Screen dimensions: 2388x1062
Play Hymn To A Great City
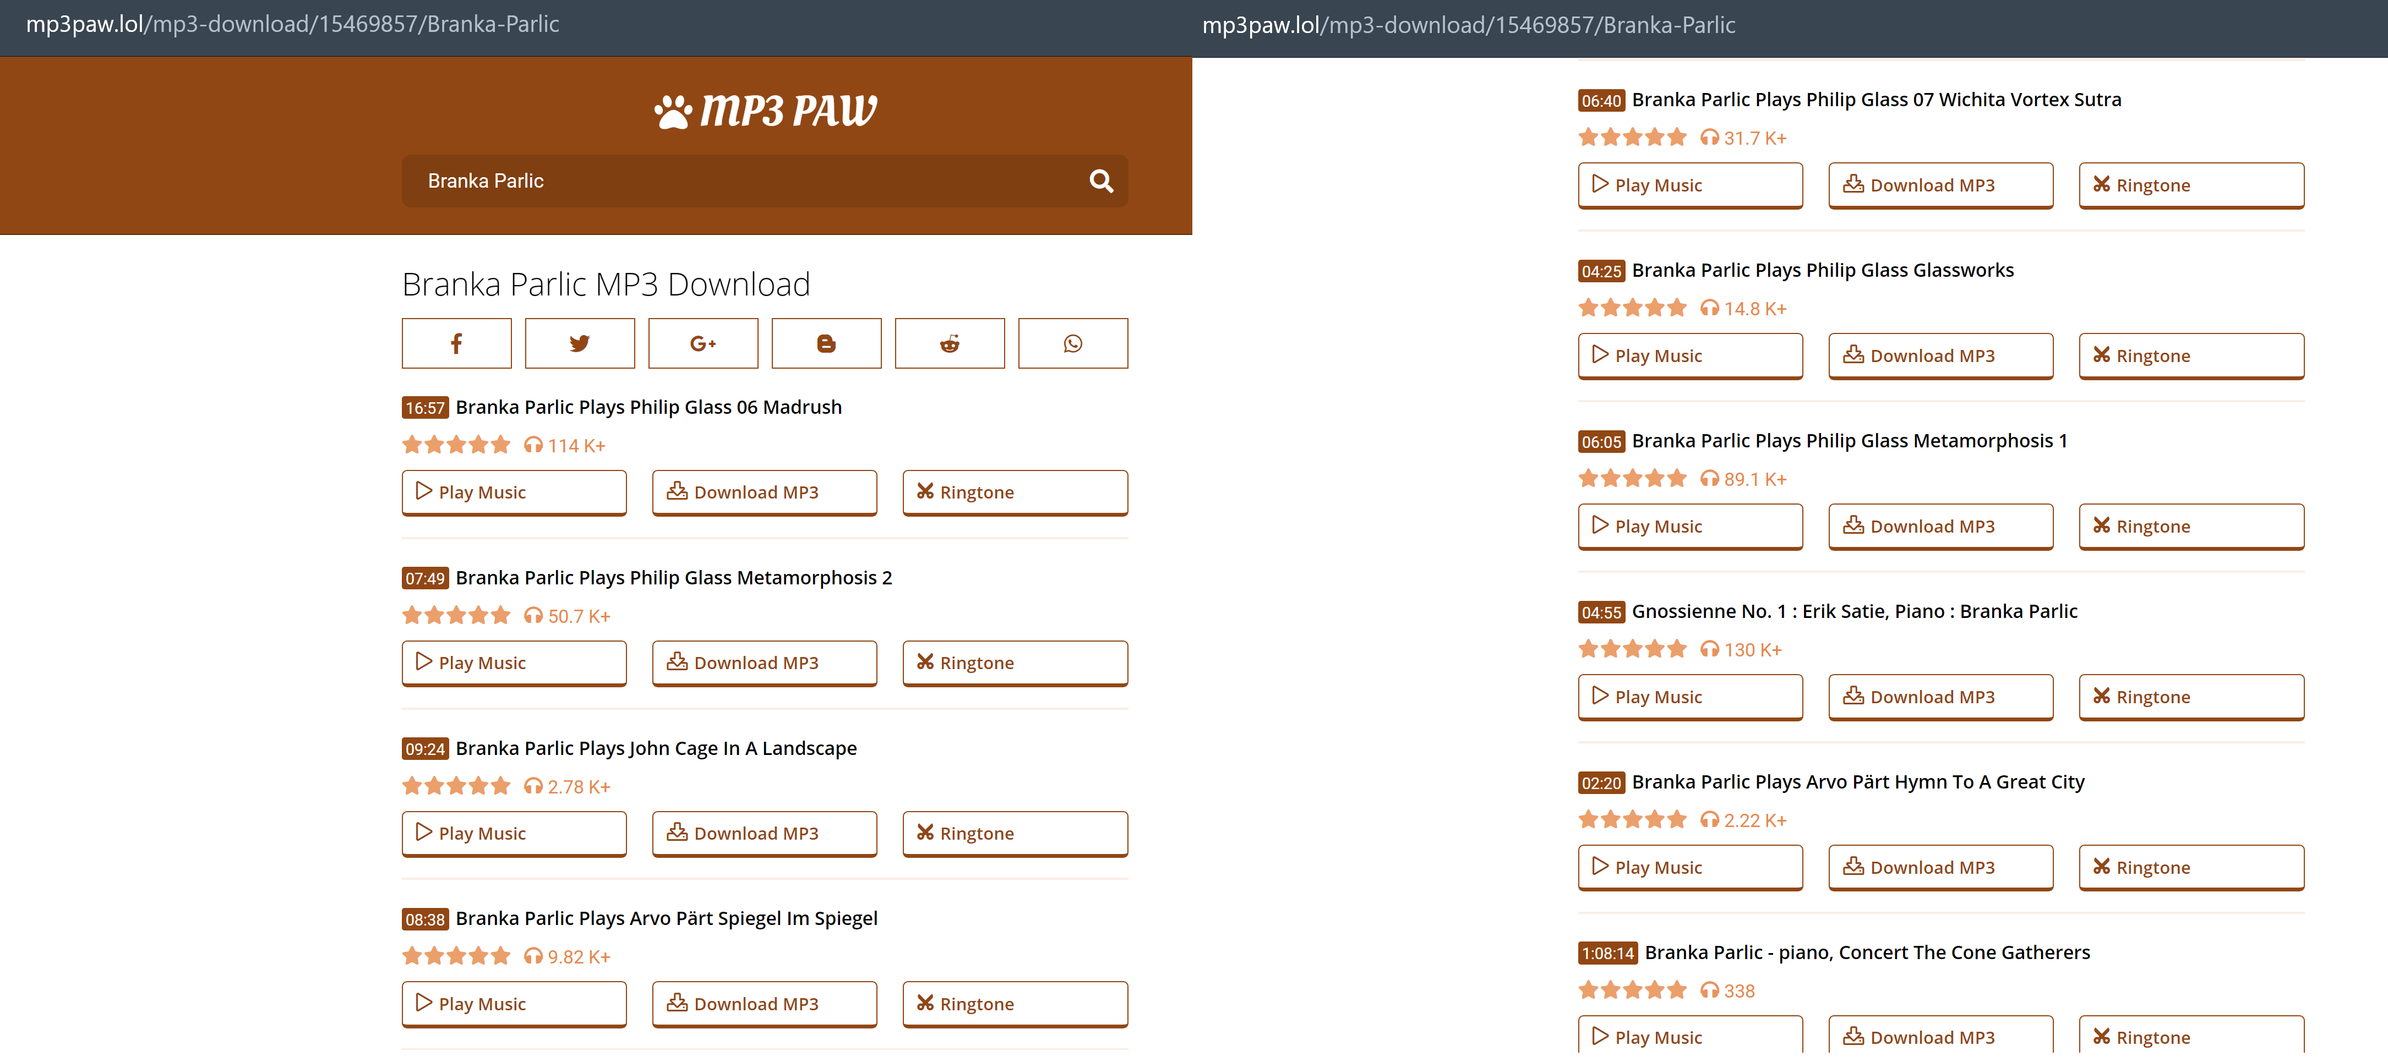[x=1690, y=867]
